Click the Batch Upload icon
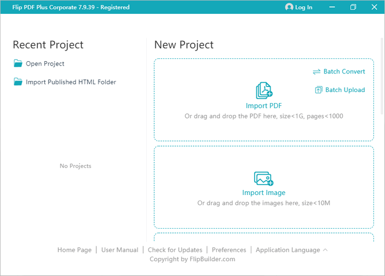 pyautogui.click(x=318, y=90)
